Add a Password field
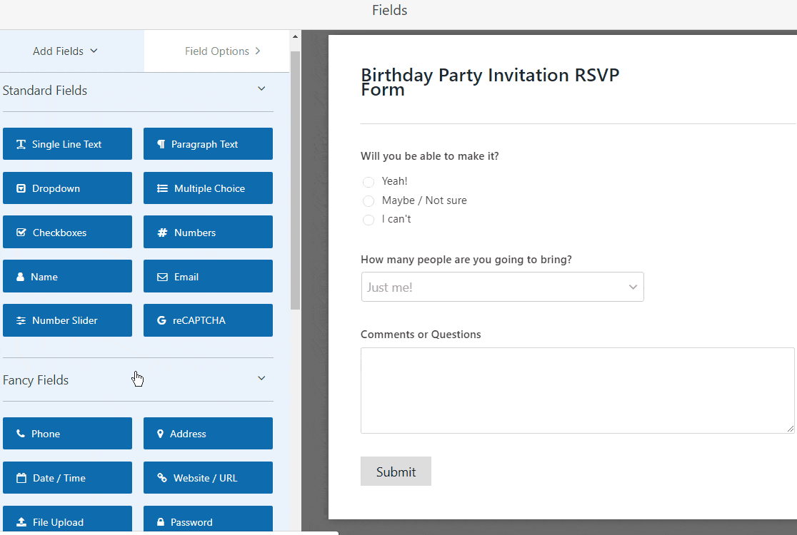This screenshot has height=535, width=797. pos(208,520)
